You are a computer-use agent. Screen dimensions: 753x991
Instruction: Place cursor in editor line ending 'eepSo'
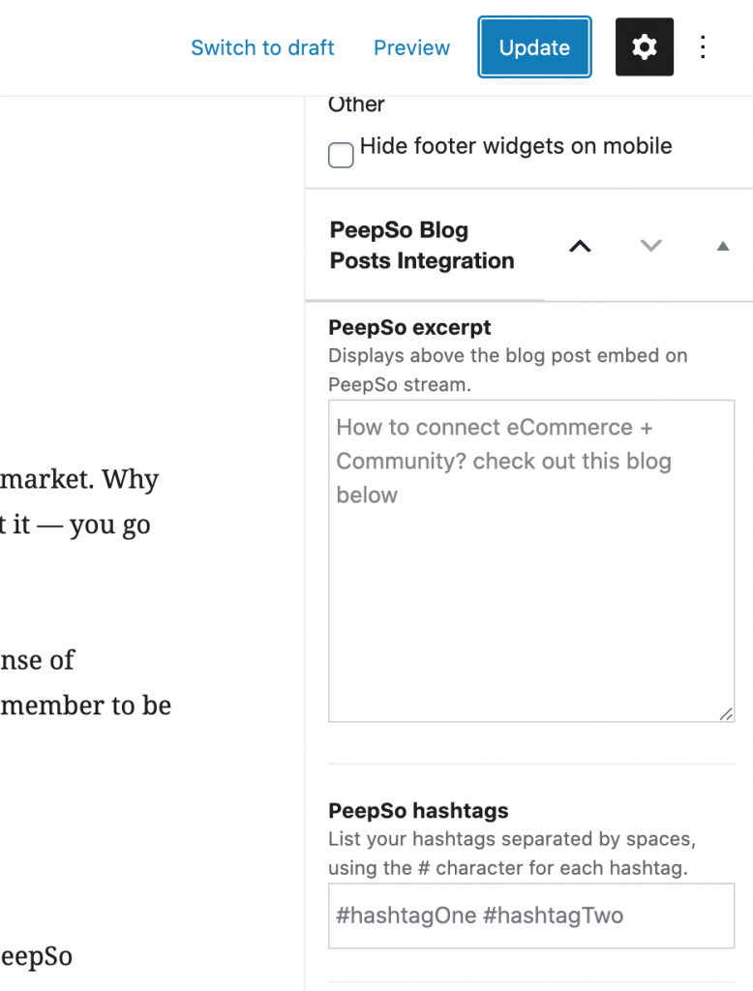tap(36, 956)
